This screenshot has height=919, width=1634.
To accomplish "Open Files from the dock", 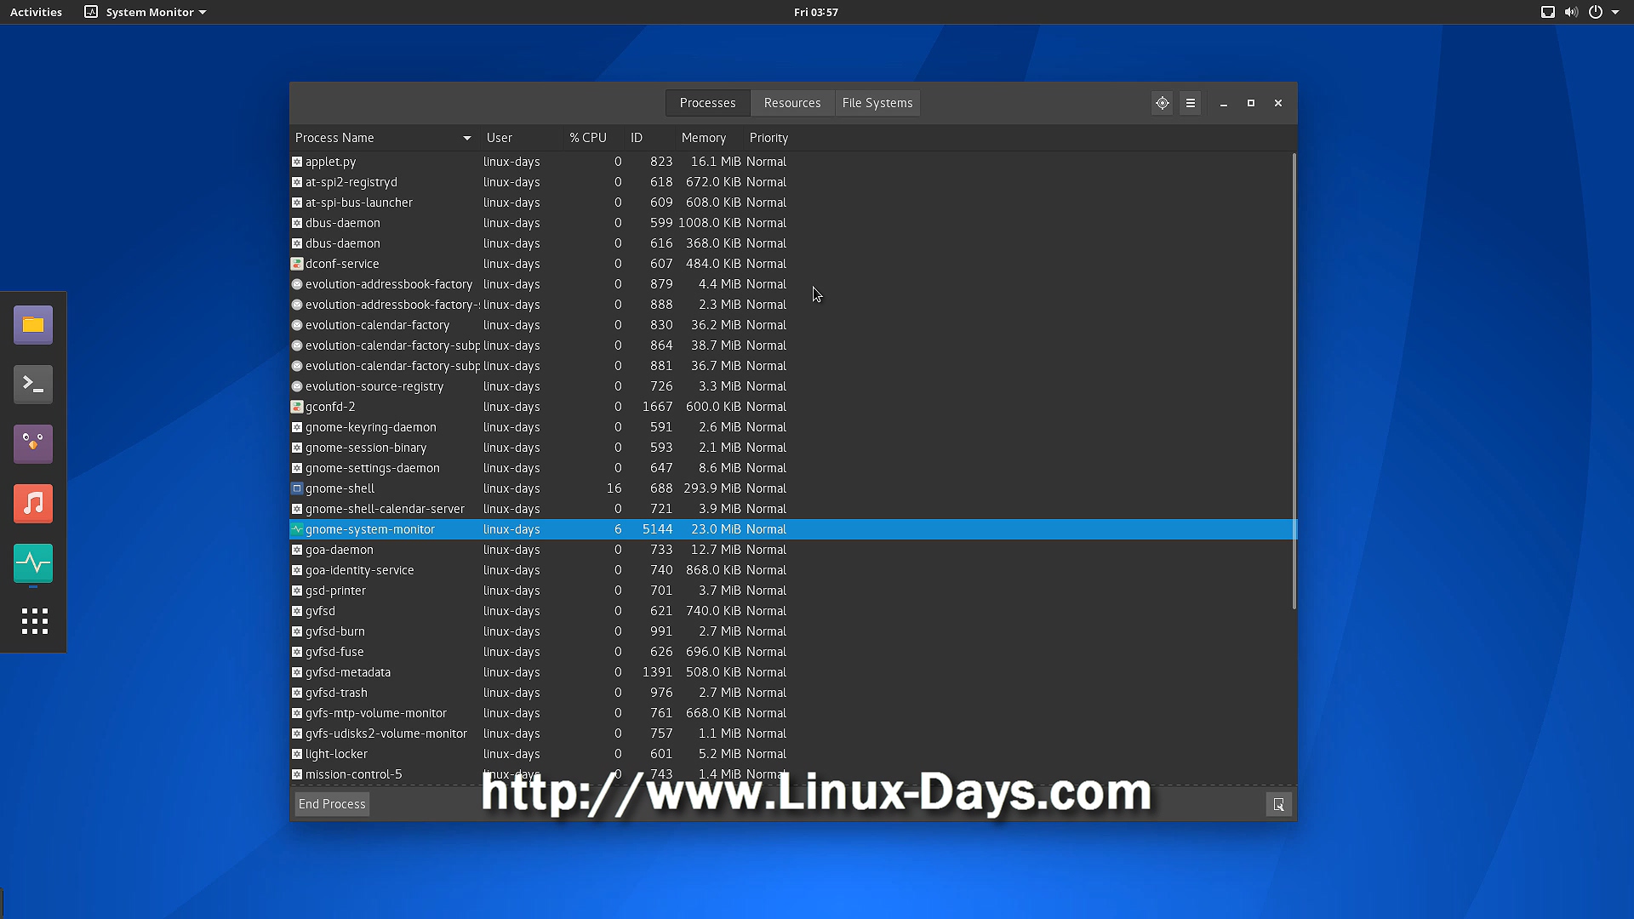I will [x=33, y=325].
